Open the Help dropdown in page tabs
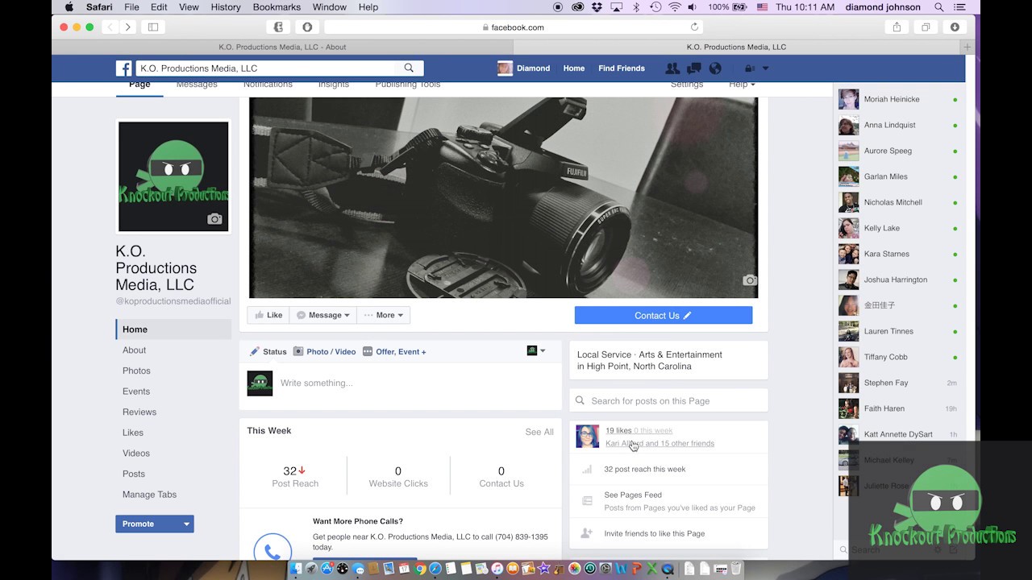 point(743,85)
